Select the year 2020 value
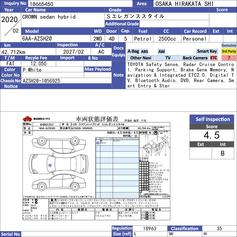This screenshot has width=237, height=237. [9, 20]
